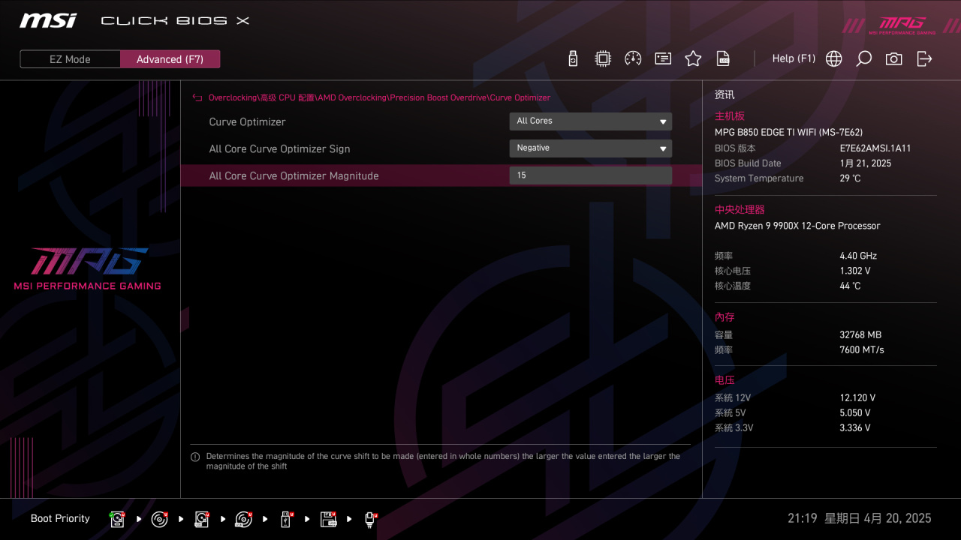Viewport: 961px width, 540px height.
Task: Click the memory frequency value 7600 MT/s
Action: [862, 350]
